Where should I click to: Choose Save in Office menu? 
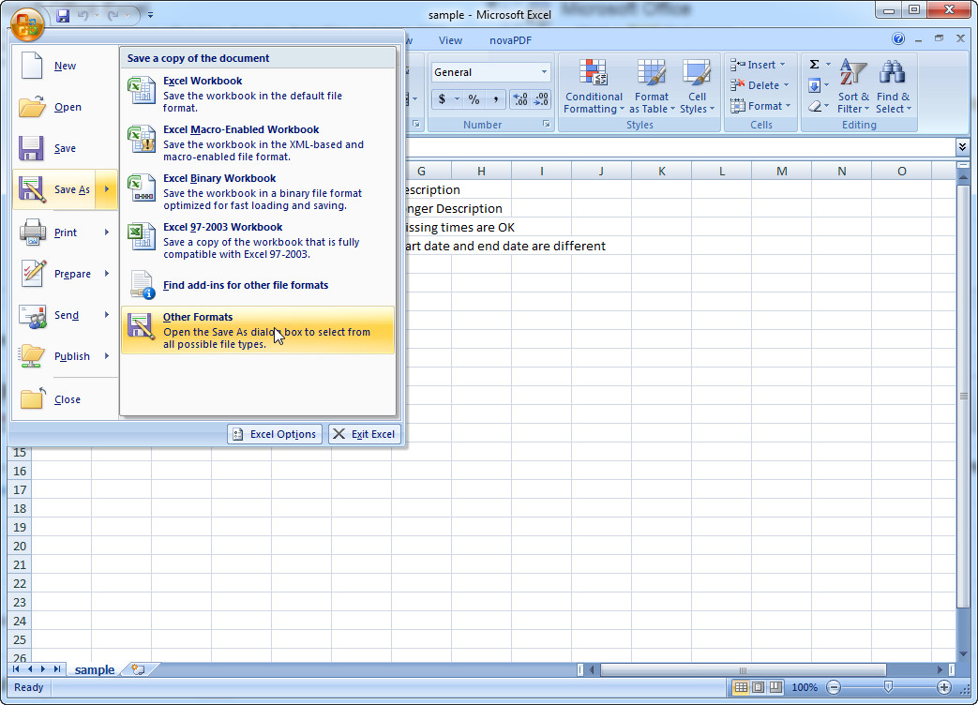point(65,148)
